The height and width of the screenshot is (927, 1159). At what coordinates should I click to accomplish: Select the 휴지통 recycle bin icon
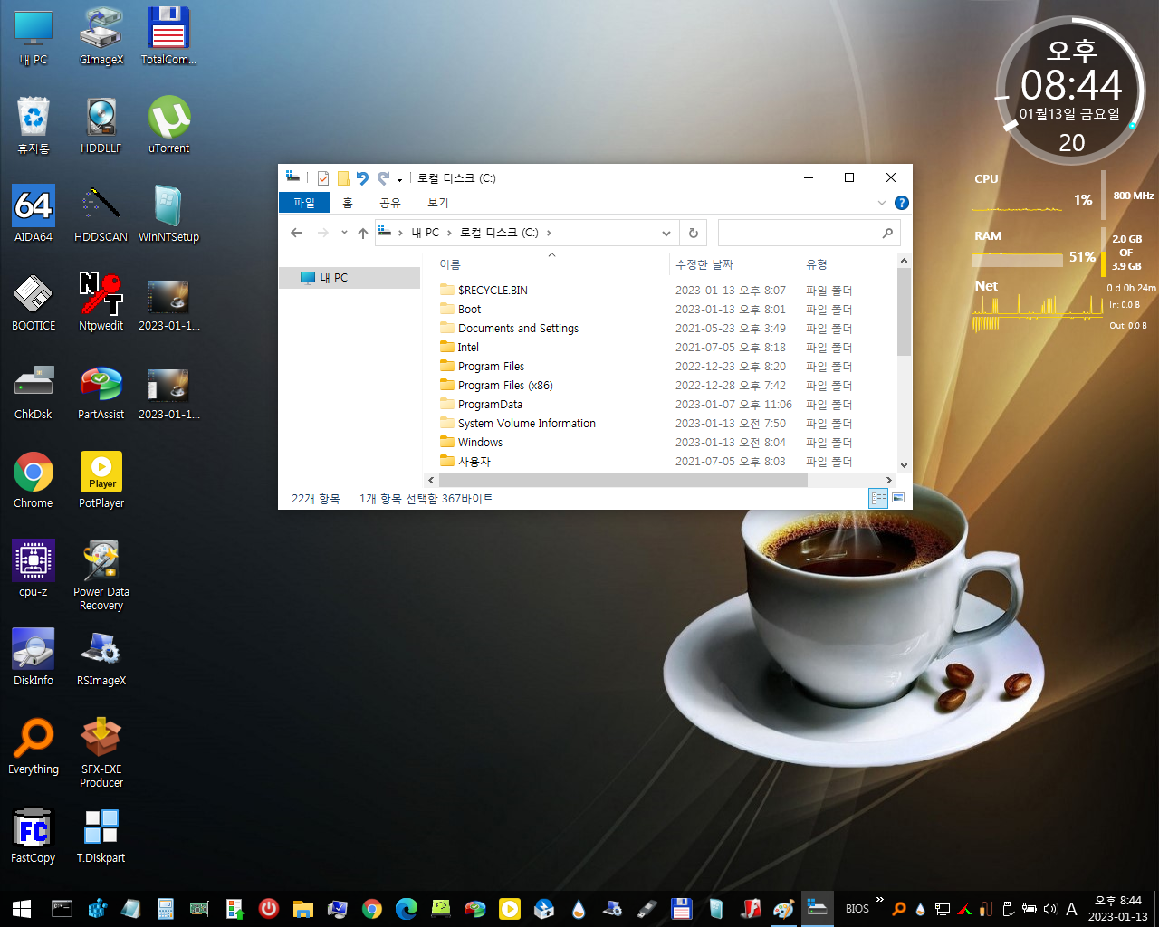point(34,125)
